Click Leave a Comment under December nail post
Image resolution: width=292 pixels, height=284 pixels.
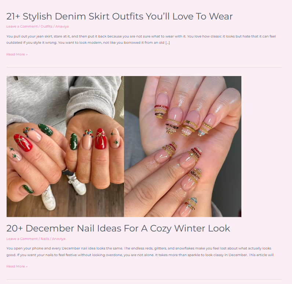click(22, 239)
